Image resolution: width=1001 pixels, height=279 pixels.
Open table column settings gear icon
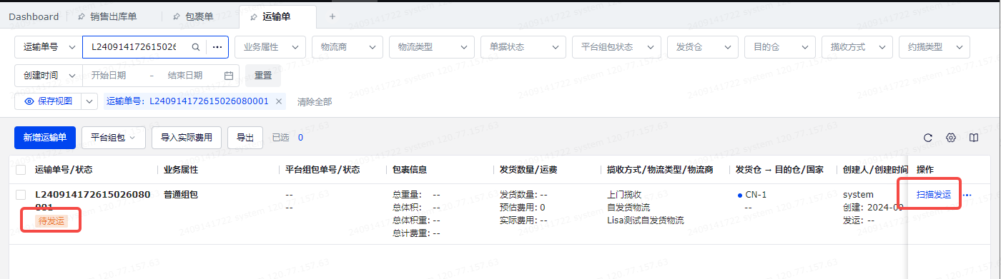point(951,138)
